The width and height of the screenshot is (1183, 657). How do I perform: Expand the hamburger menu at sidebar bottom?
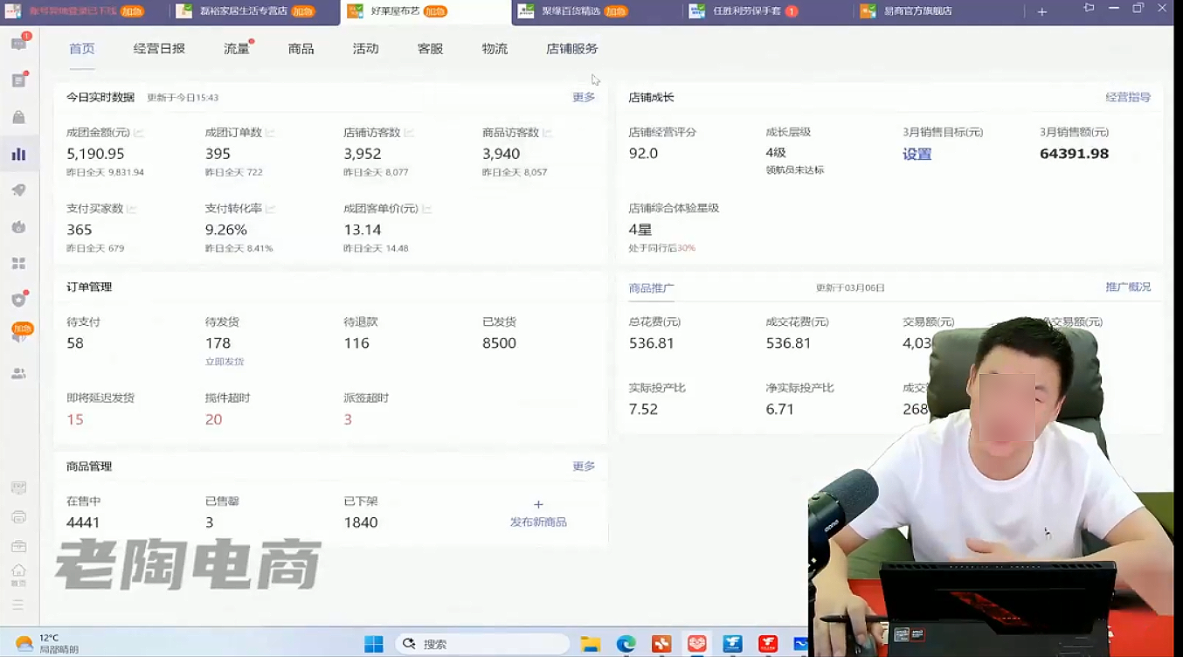tap(18, 605)
